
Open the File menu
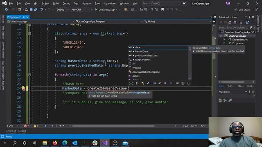(x=11, y=3)
